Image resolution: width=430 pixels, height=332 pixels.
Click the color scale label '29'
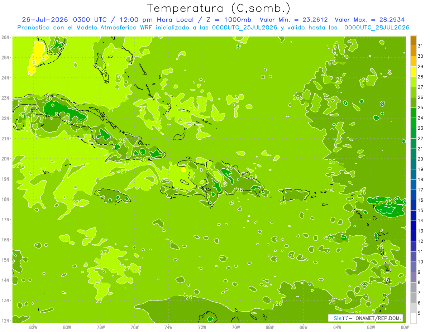[420, 66]
